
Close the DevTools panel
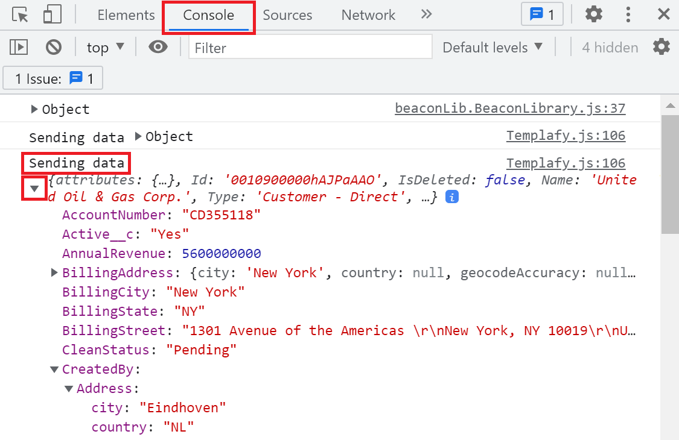[663, 14]
